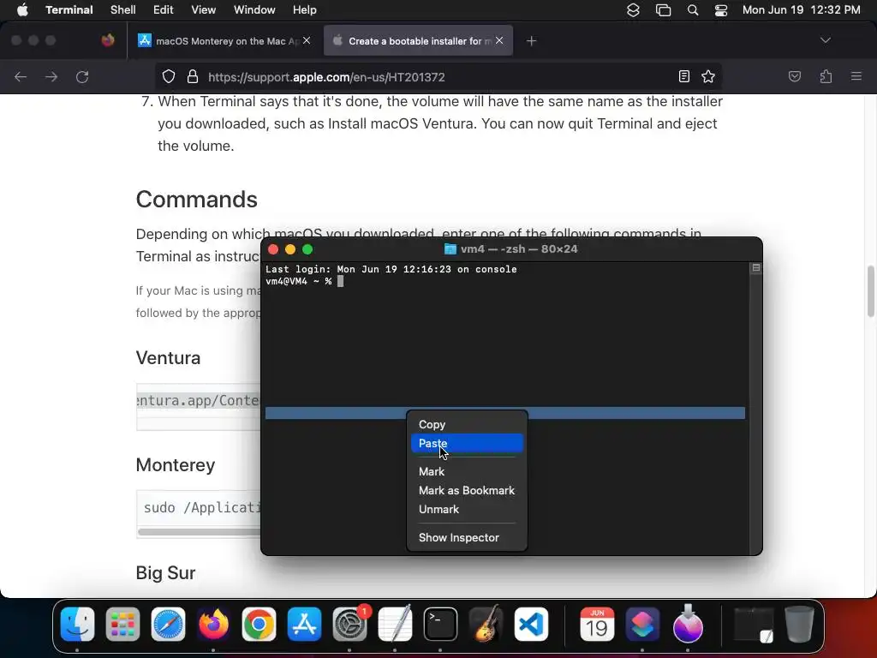Image resolution: width=877 pixels, height=658 pixels.
Task: Open System Preferences from the Dock
Action: 349,624
